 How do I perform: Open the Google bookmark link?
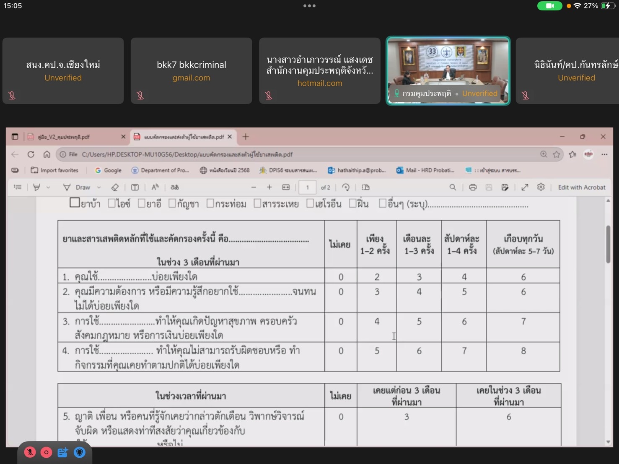pyautogui.click(x=108, y=170)
